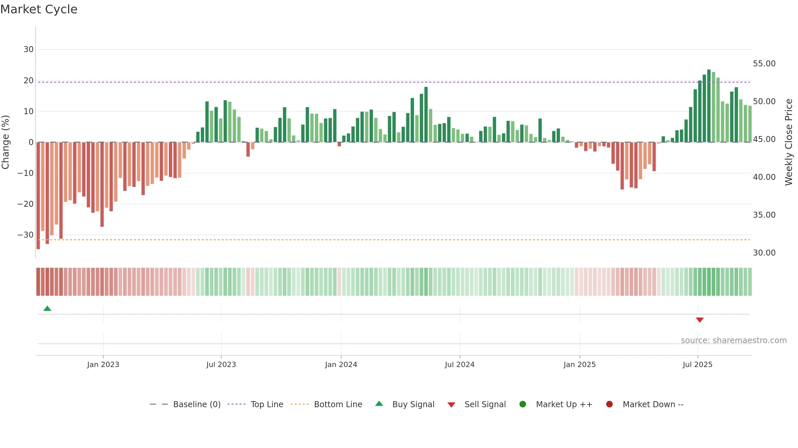Click the Jul 2023 axis label

[221, 364]
